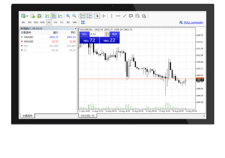Toggle chart auto-scroll to latest bar
Image resolution: width=225 pixels, height=158 pixels.
82,16
